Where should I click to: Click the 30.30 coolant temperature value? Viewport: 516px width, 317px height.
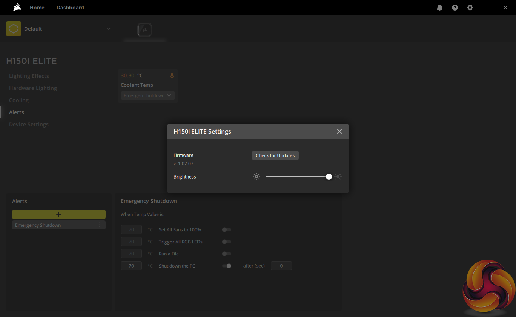pyautogui.click(x=127, y=75)
